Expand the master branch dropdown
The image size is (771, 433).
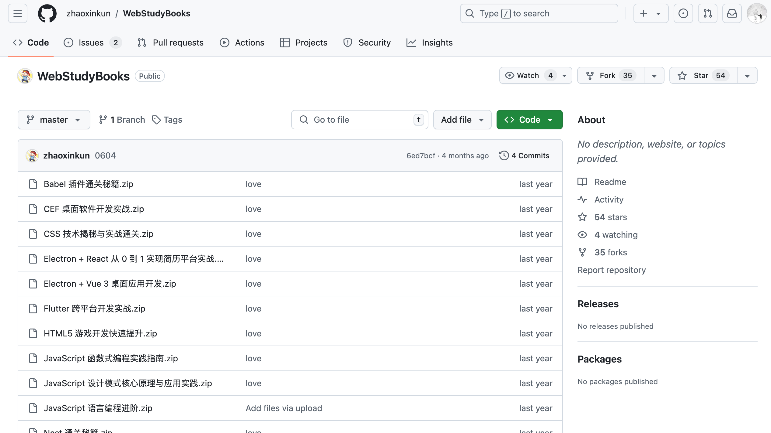click(54, 120)
